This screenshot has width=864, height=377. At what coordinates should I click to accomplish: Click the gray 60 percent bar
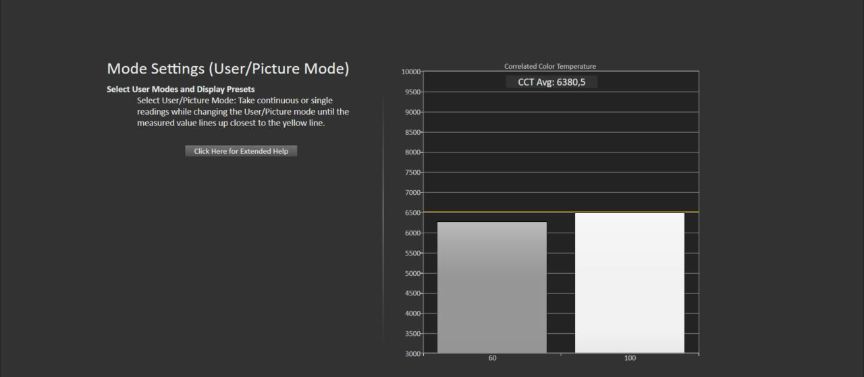[x=492, y=287]
